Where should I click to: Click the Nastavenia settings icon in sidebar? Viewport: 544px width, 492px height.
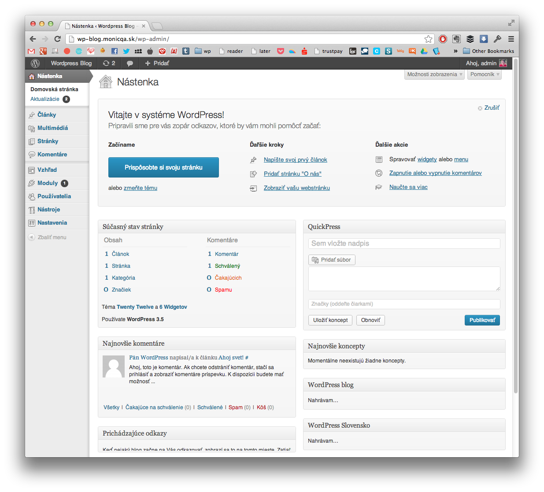pyautogui.click(x=31, y=223)
